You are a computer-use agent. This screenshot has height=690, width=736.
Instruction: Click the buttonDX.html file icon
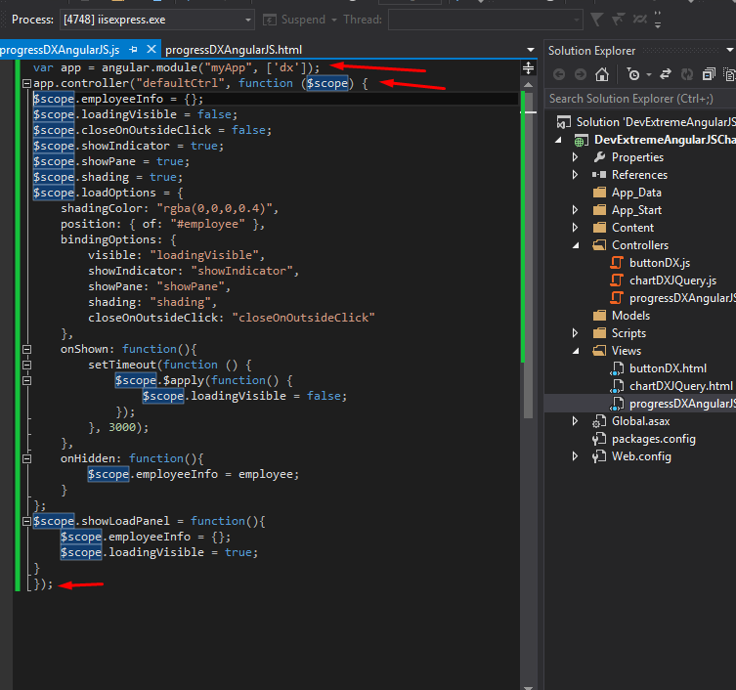[x=617, y=368]
